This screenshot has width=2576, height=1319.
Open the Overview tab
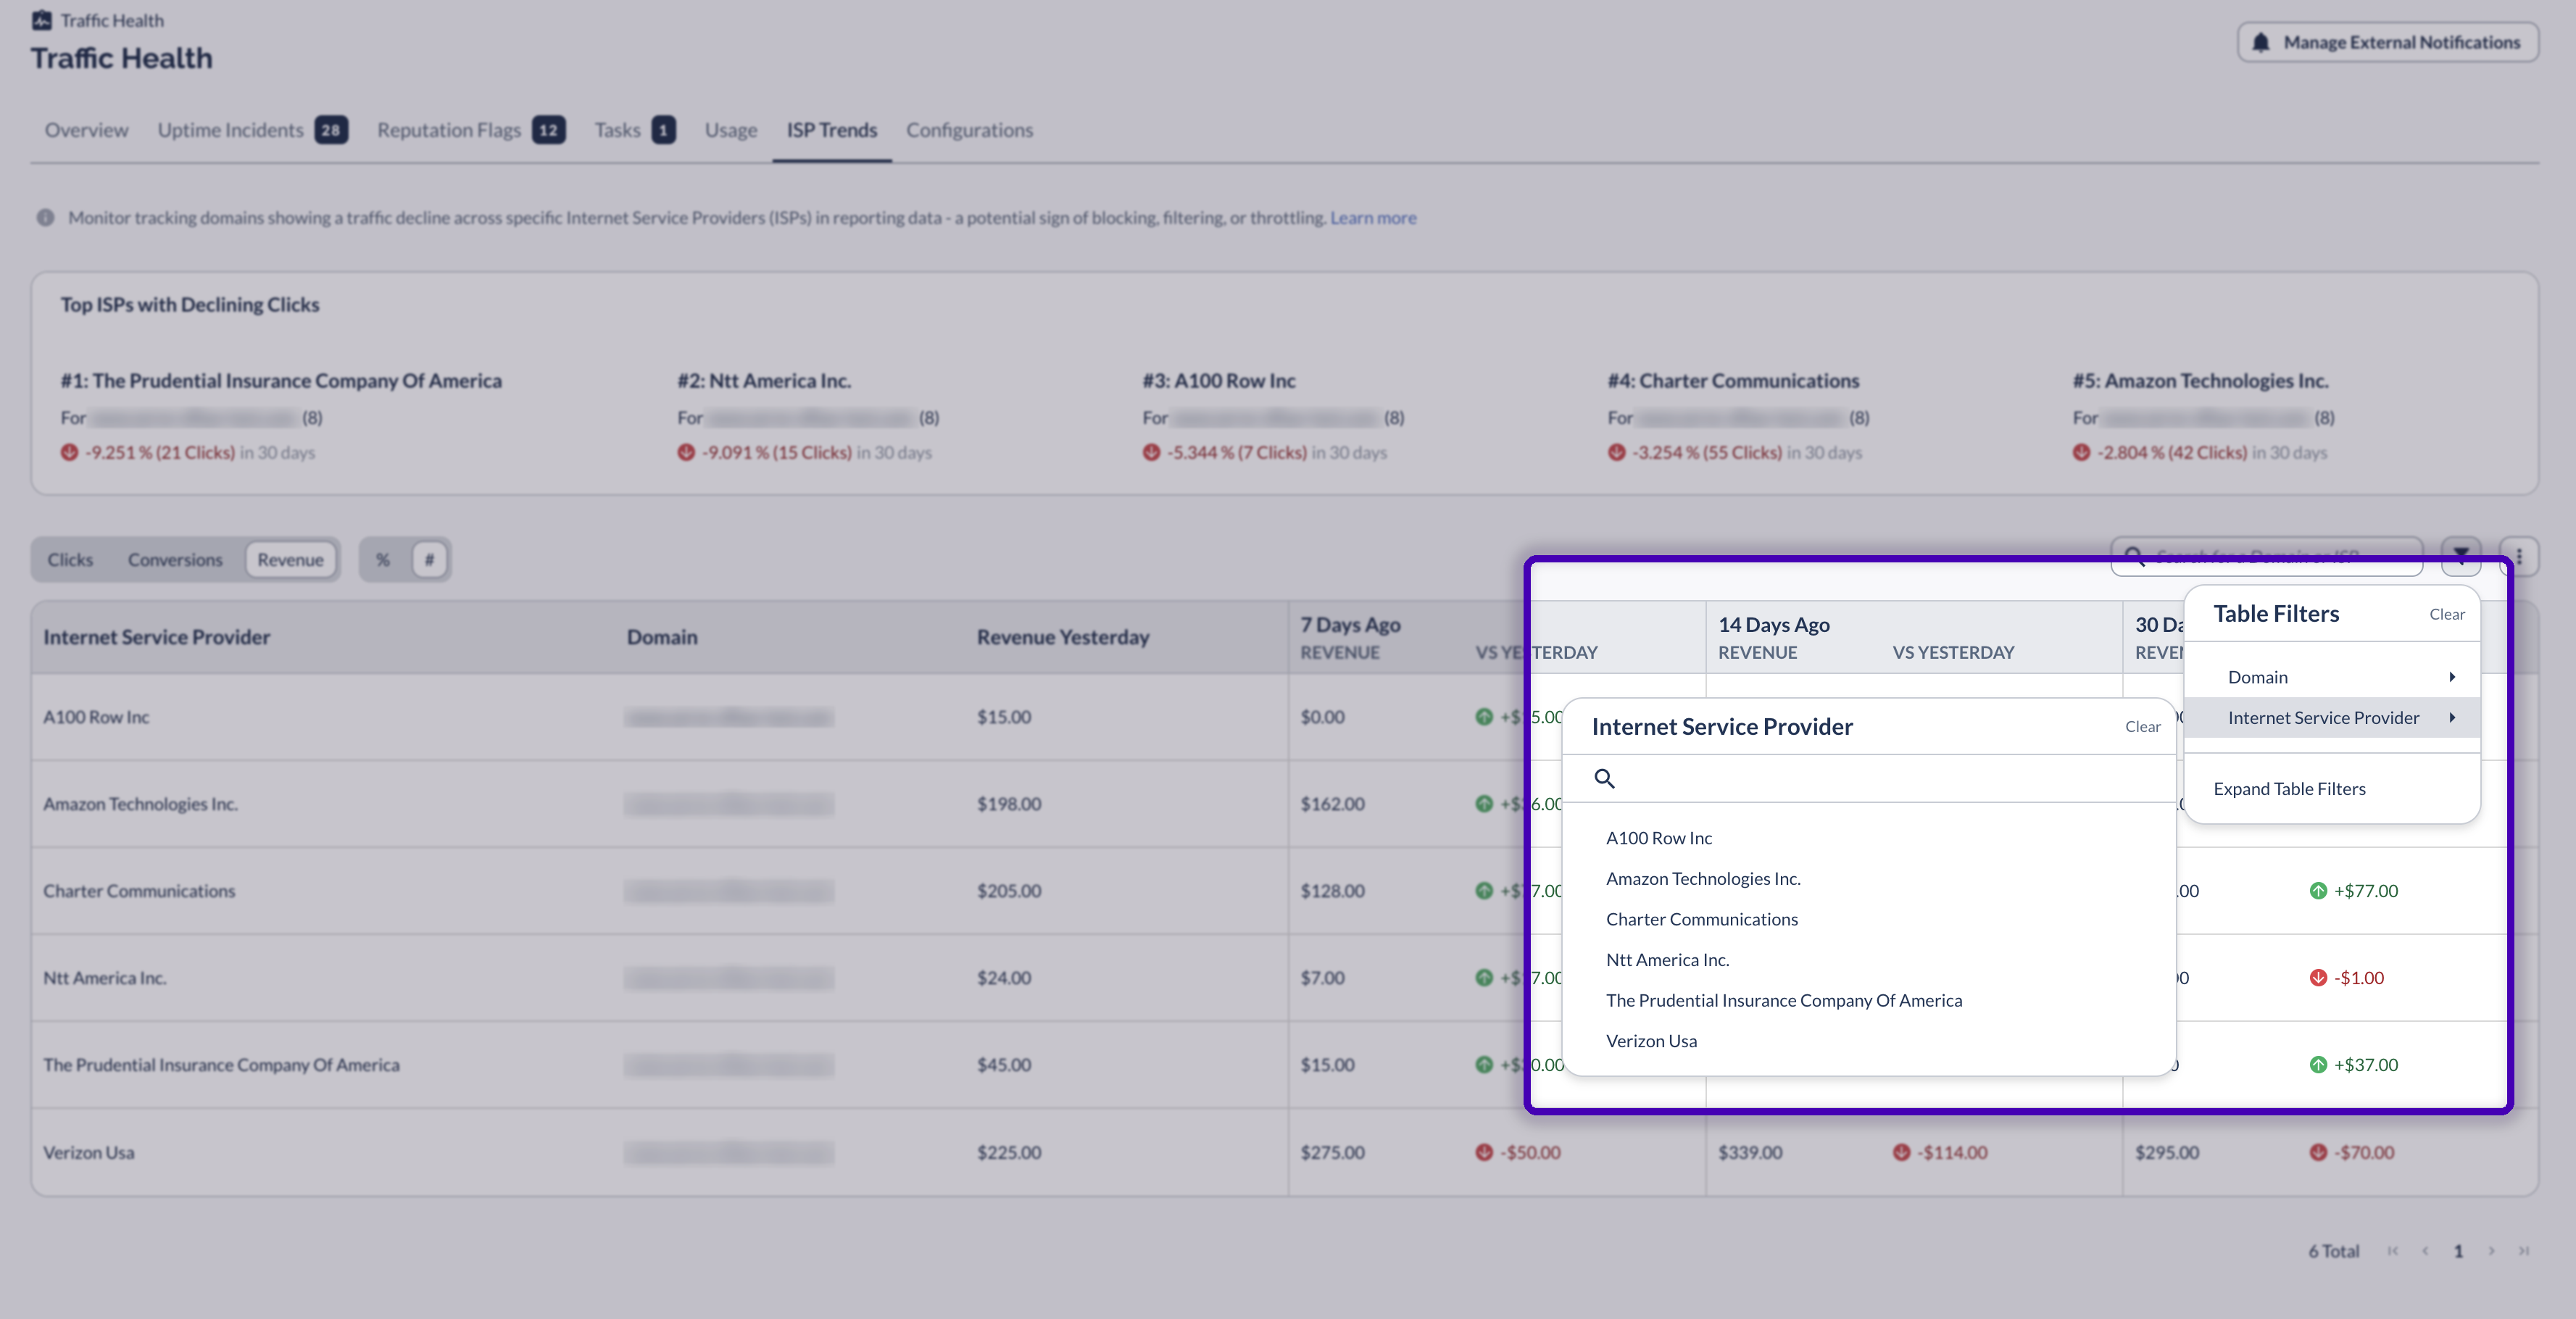pyautogui.click(x=86, y=130)
